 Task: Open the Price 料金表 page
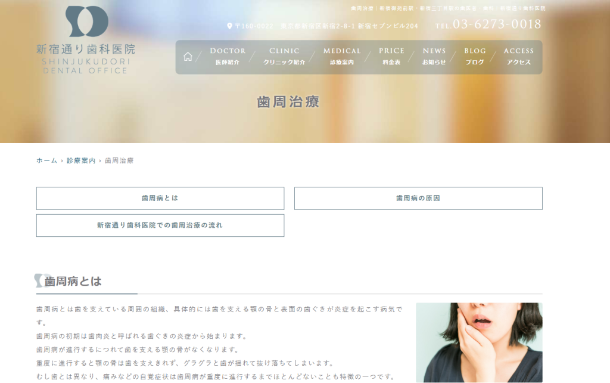(x=391, y=56)
